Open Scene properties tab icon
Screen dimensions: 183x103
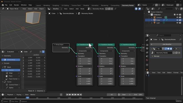147,56
